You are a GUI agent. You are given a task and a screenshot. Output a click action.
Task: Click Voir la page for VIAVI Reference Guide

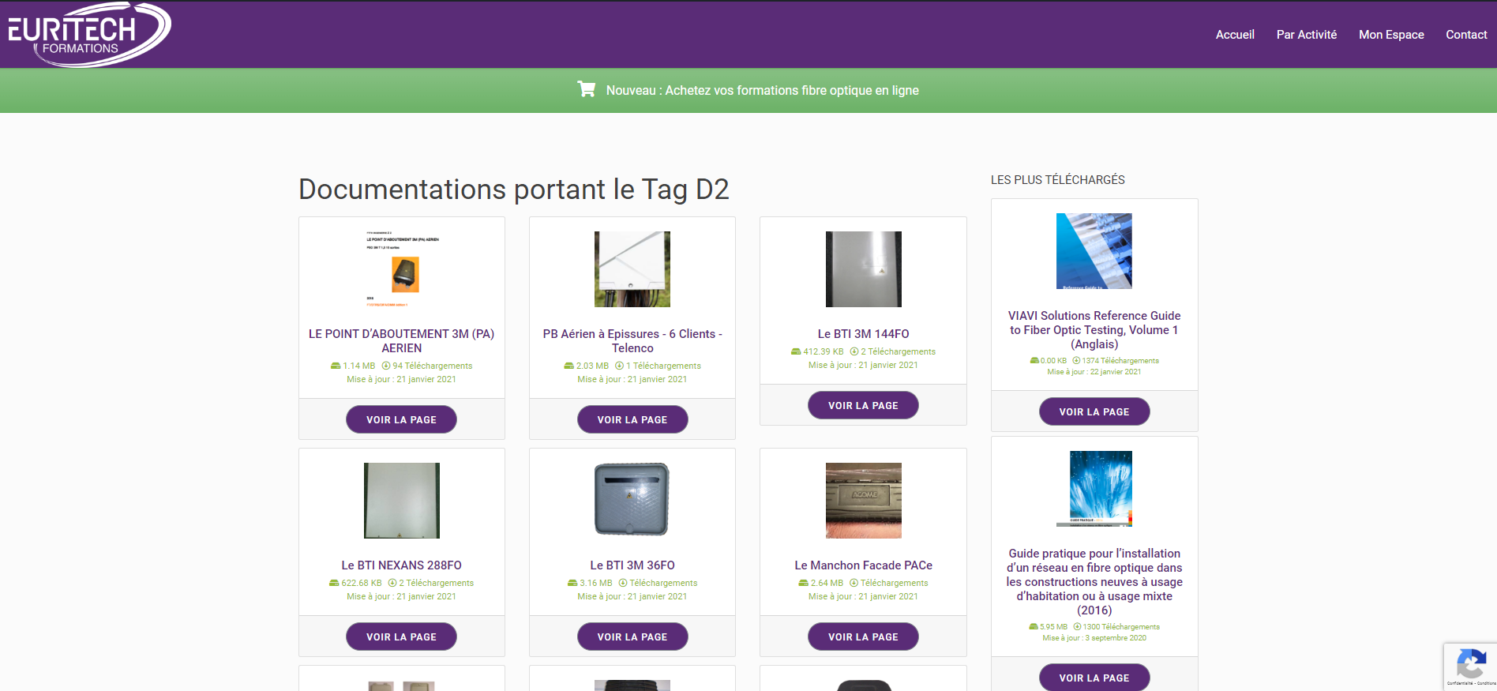(1094, 411)
